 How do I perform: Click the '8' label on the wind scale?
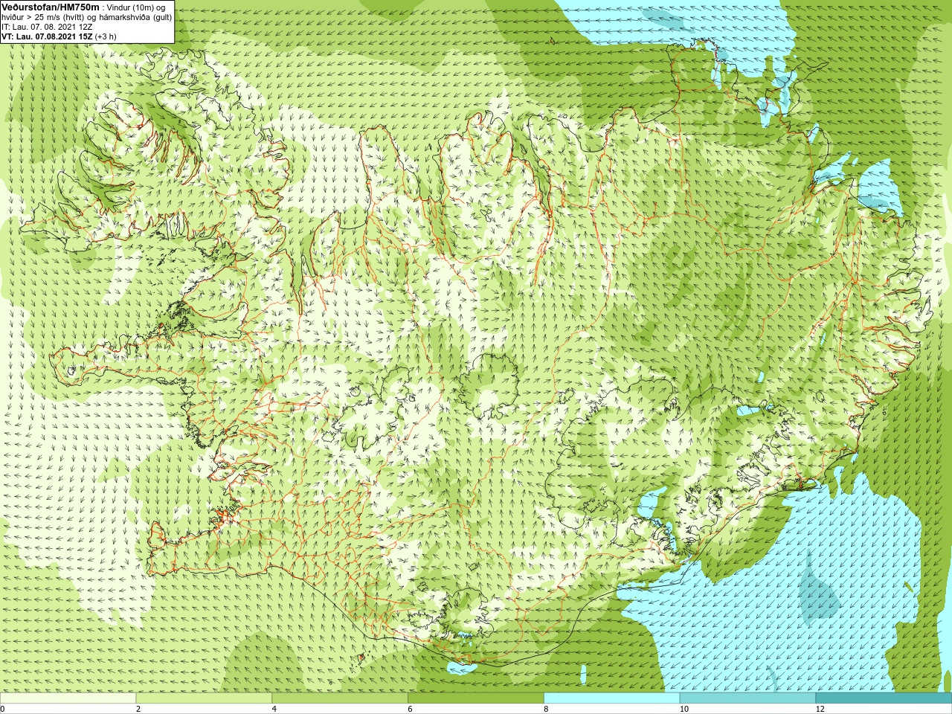(546, 709)
